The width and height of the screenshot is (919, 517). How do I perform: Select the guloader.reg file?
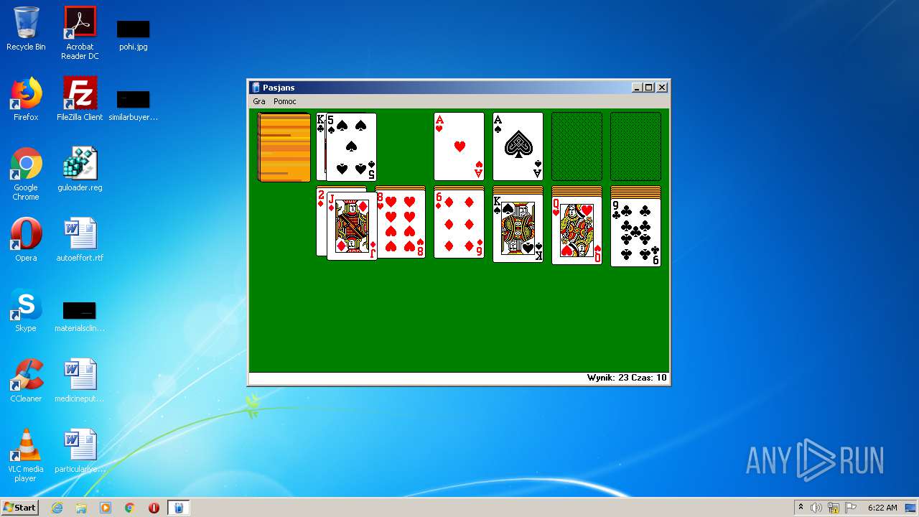[80, 169]
